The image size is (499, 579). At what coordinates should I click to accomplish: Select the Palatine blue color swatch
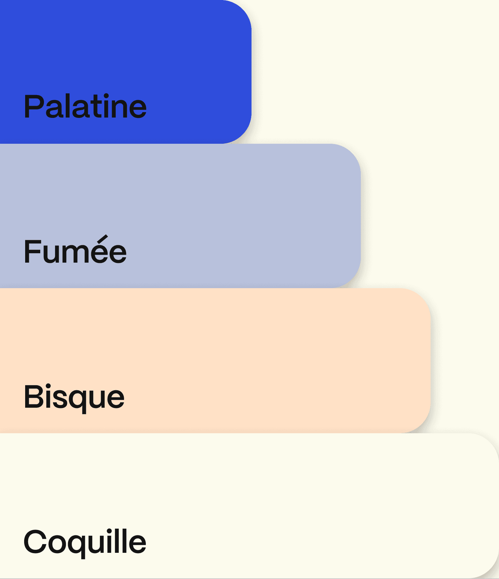coord(126,72)
